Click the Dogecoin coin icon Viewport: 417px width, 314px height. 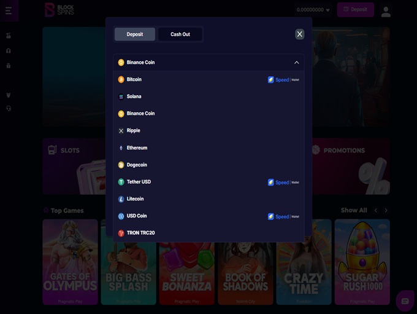click(121, 165)
